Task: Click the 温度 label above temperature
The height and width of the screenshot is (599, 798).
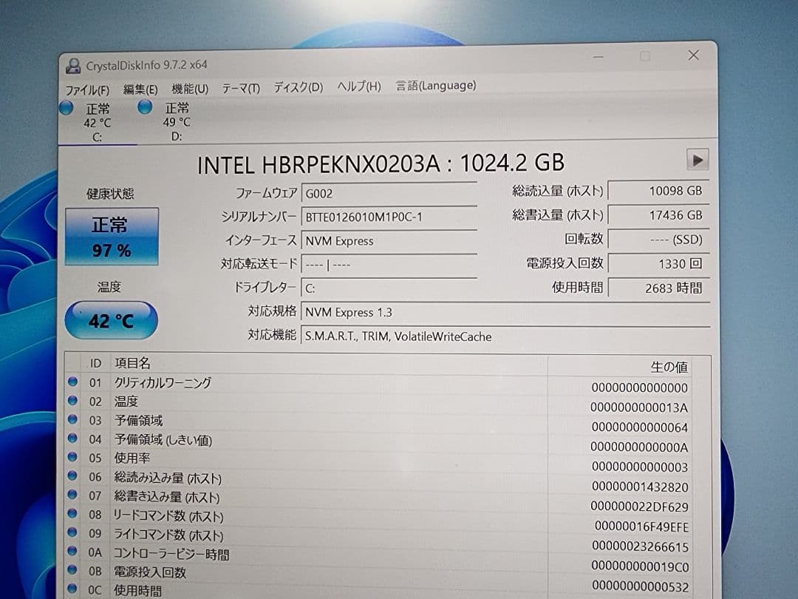Action: pyautogui.click(x=109, y=287)
